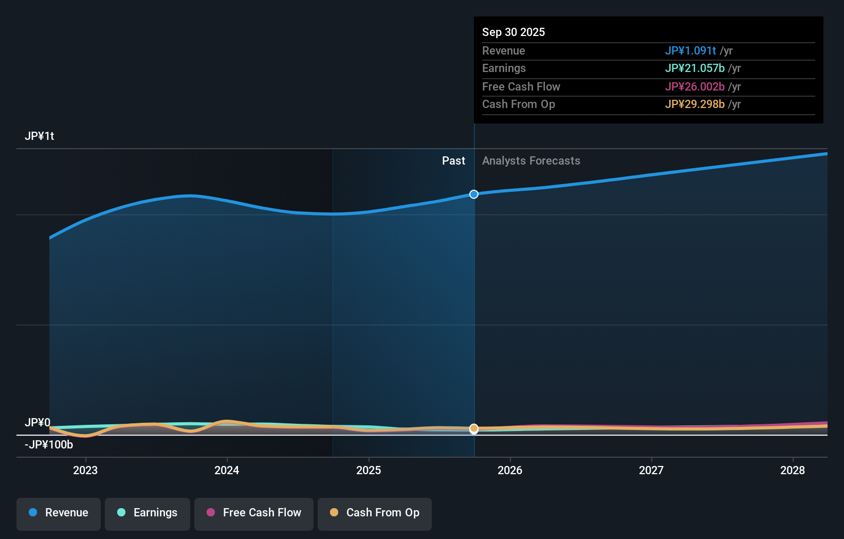Toggle the Free Cash Flow series visibility
The height and width of the screenshot is (539, 844).
pyautogui.click(x=253, y=513)
